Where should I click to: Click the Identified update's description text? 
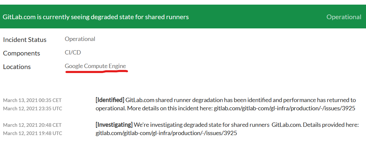(x=226, y=104)
